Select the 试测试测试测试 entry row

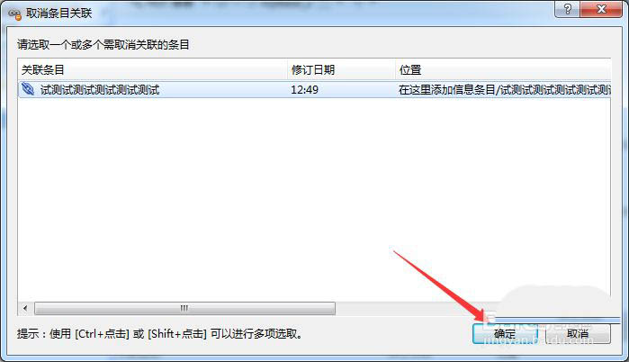pyautogui.click(x=315, y=89)
